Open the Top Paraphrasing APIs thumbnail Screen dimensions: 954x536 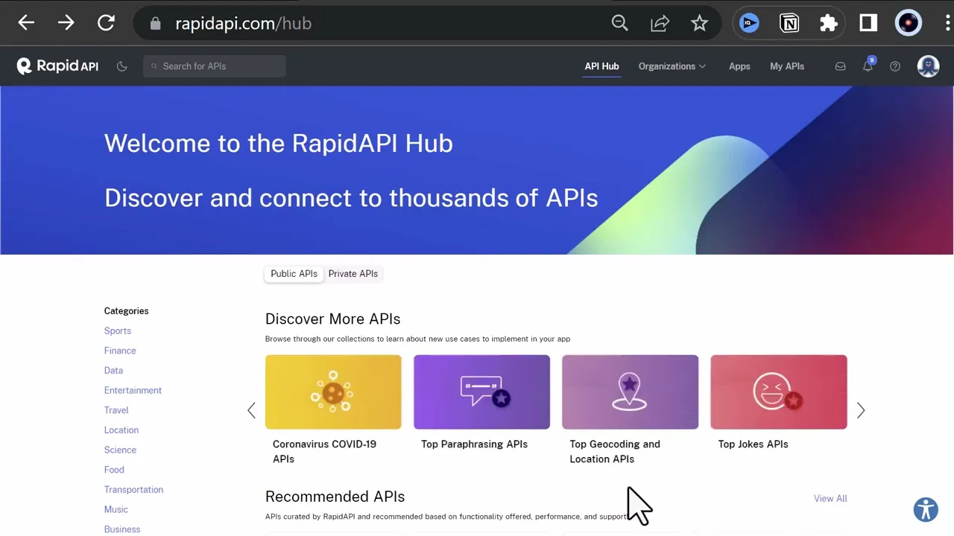tap(481, 392)
